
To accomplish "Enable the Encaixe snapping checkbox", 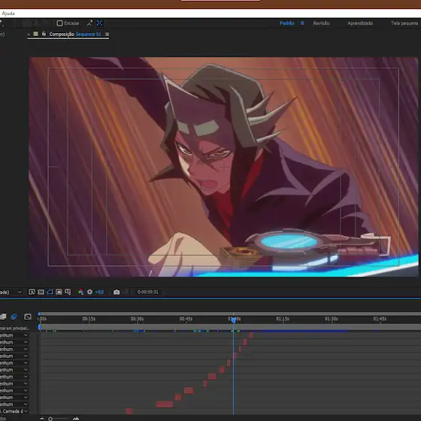I will point(59,23).
